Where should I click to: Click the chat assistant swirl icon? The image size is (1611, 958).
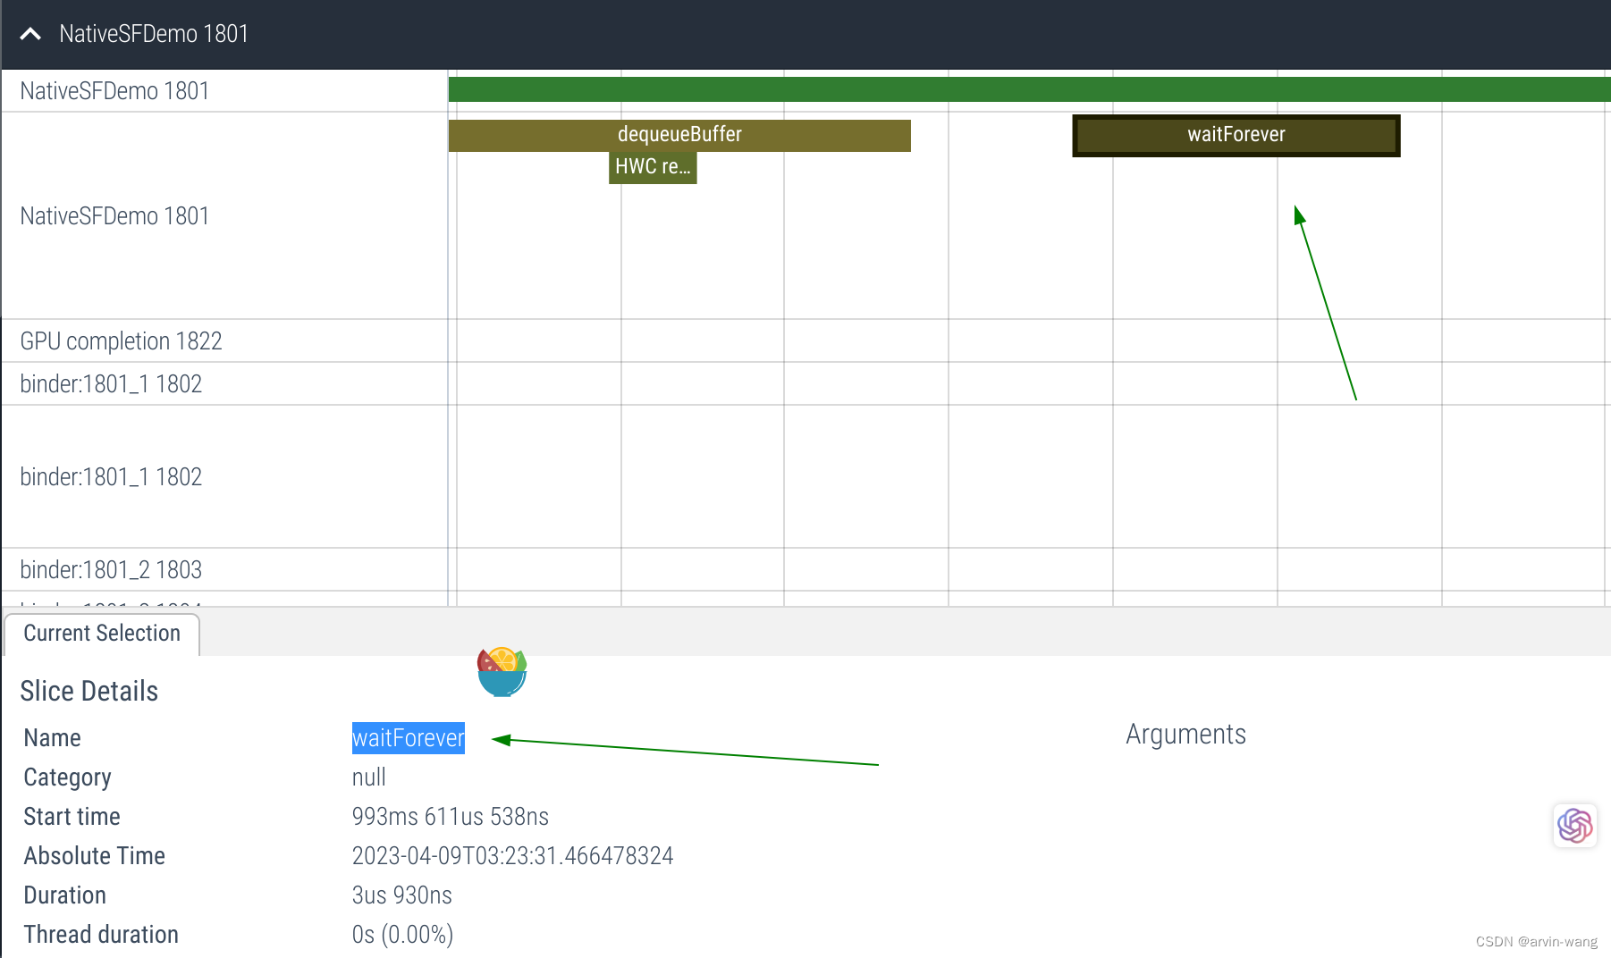(1574, 825)
